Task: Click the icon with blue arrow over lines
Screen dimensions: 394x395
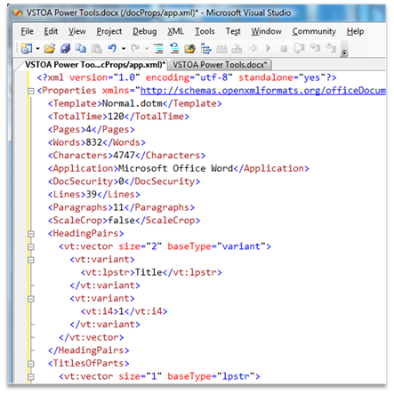Action: click(x=174, y=48)
